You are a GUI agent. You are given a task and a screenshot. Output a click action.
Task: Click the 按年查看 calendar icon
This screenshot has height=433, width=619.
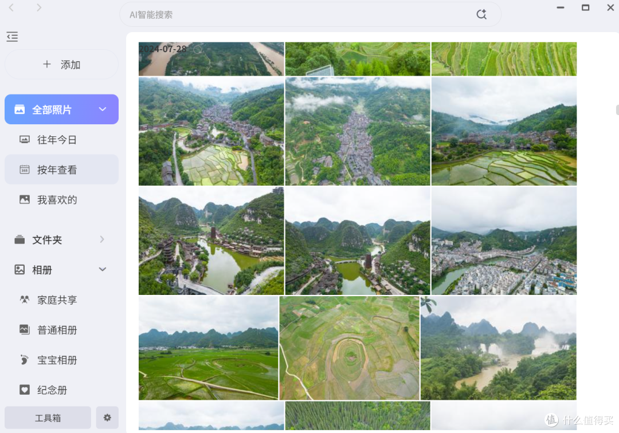tap(25, 170)
